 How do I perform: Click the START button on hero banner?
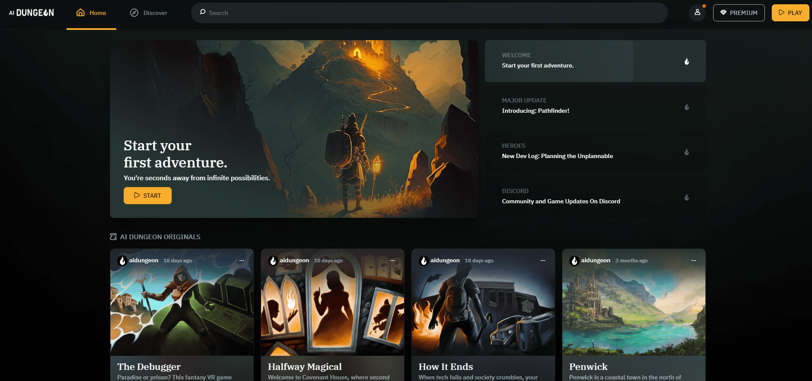point(148,196)
